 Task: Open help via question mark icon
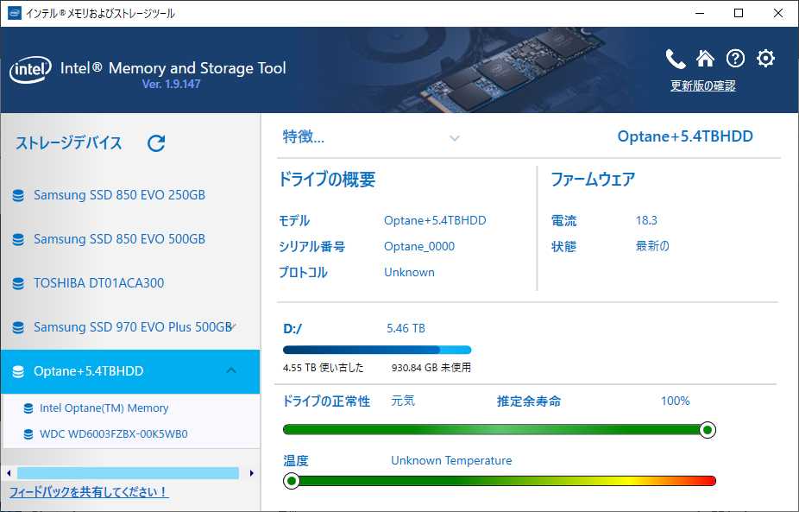click(x=735, y=59)
